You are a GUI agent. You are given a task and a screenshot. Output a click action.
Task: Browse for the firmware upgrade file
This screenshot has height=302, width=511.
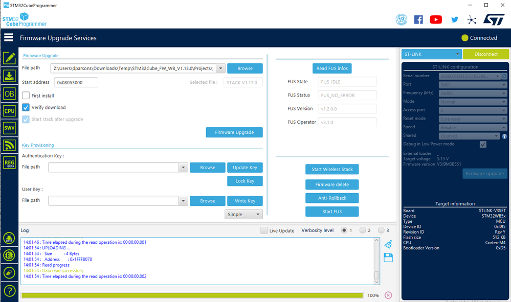point(245,68)
